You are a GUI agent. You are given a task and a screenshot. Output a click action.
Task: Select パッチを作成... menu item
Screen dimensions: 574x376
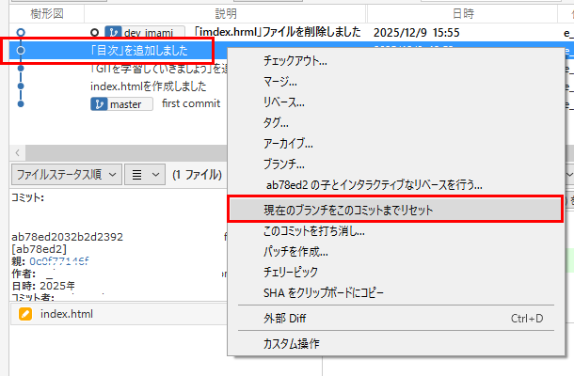tap(295, 252)
